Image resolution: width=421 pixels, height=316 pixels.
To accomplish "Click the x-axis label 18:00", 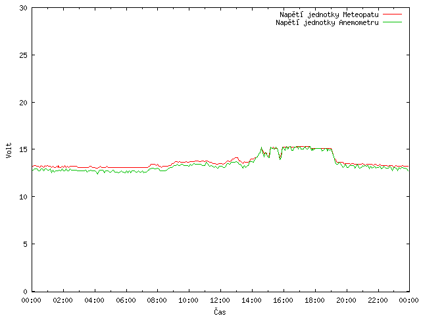I will coord(314,300).
